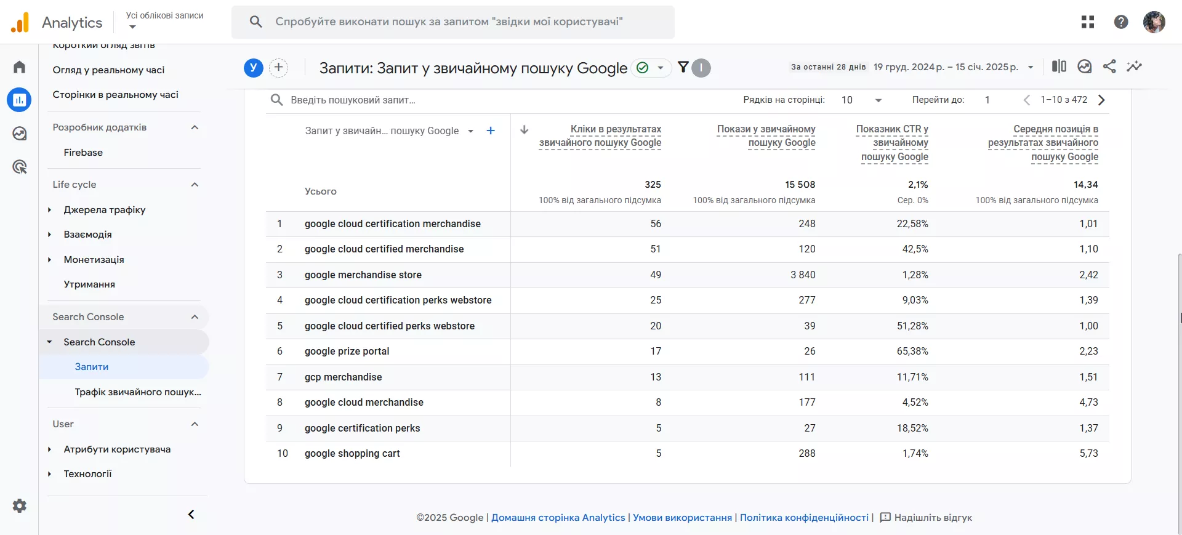Expand 'Взаємодія' tree item
The image size is (1182, 535).
point(50,235)
